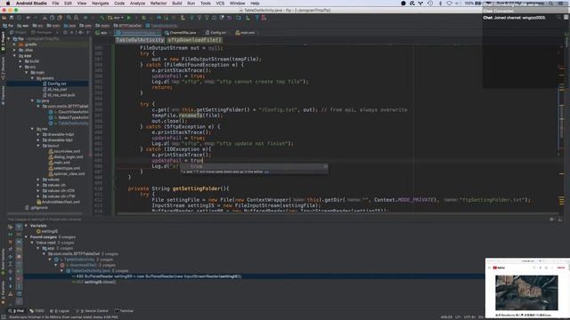Collapse the Found usages node
570x320 pixels.
[x=27, y=237]
